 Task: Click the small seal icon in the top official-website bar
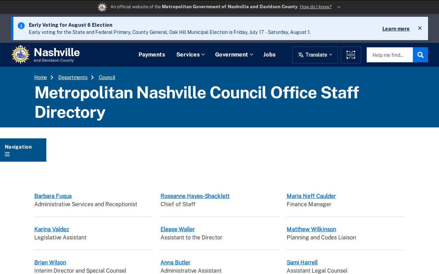point(102,7)
